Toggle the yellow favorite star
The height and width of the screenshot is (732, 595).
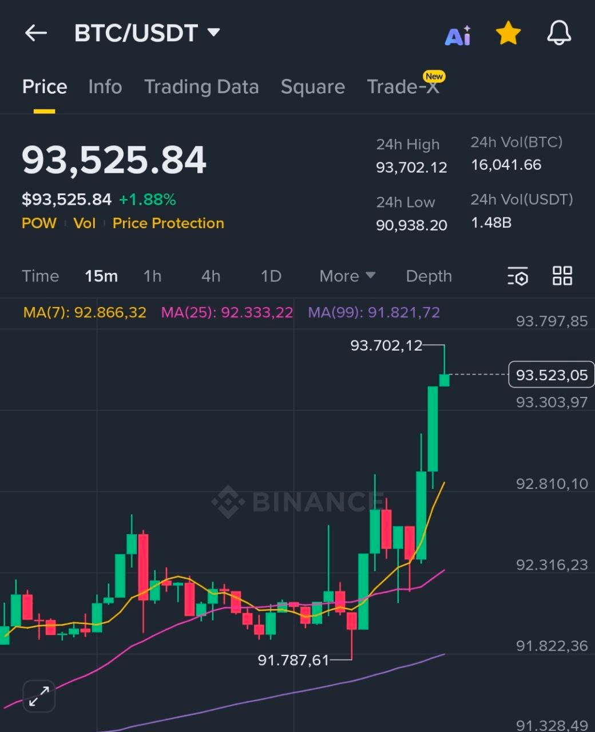click(508, 34)
